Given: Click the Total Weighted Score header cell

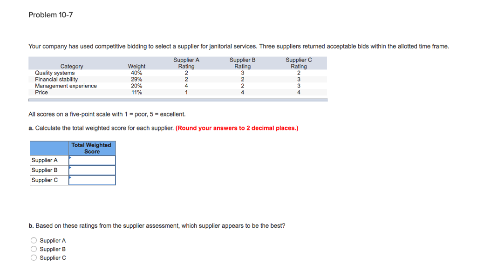Looking at the screenshot, I should coord(92,149).
